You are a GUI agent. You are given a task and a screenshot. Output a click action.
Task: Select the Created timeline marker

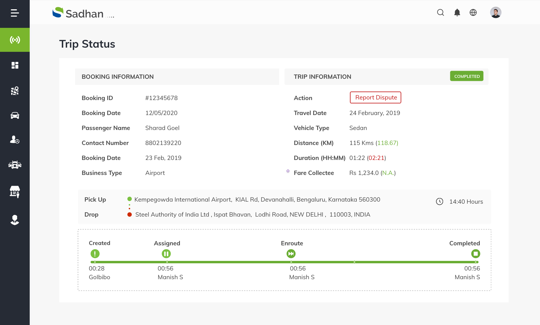(x=95, y=254)
